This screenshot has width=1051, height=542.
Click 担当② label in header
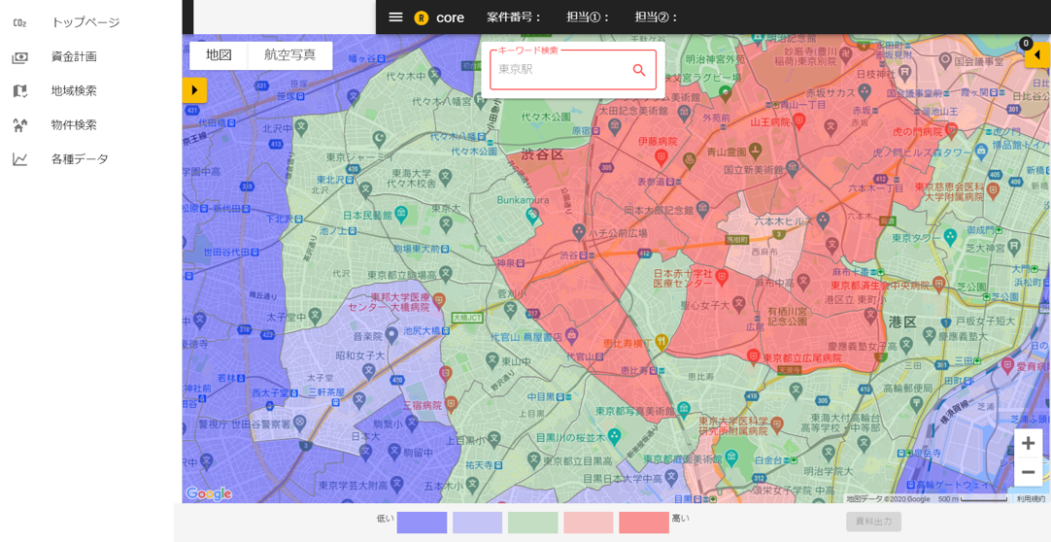click(x=656, y=17)
